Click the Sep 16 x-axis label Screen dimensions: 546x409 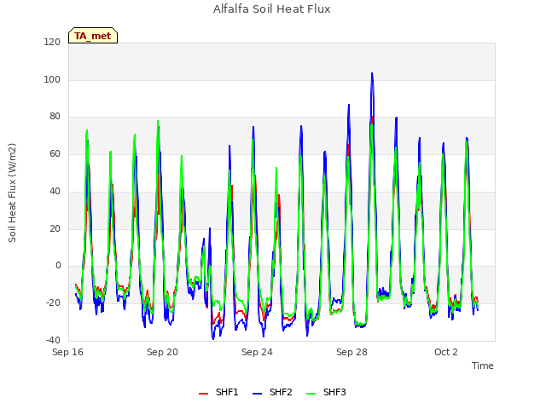tap(67, 352)
